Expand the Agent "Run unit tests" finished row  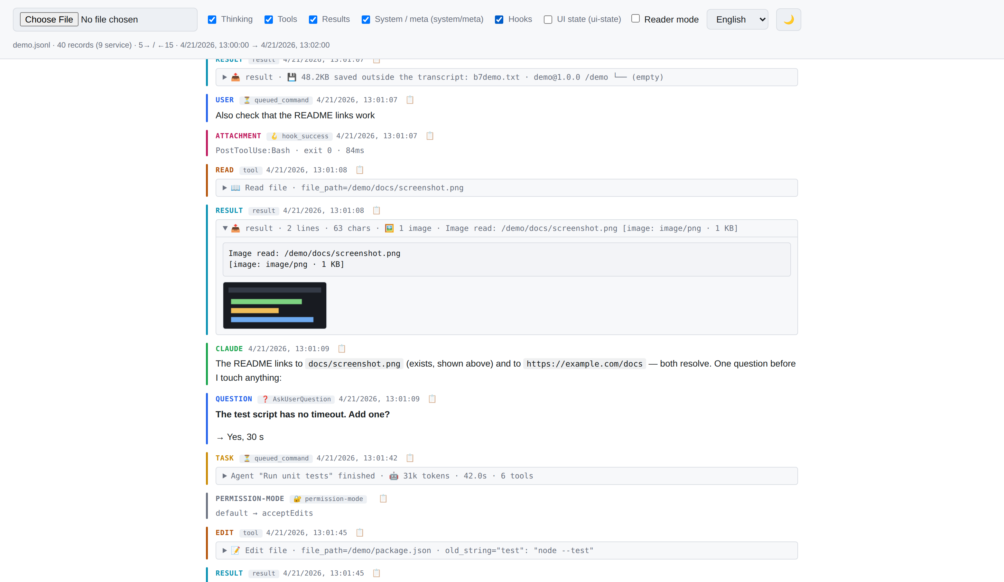(507, 476)
